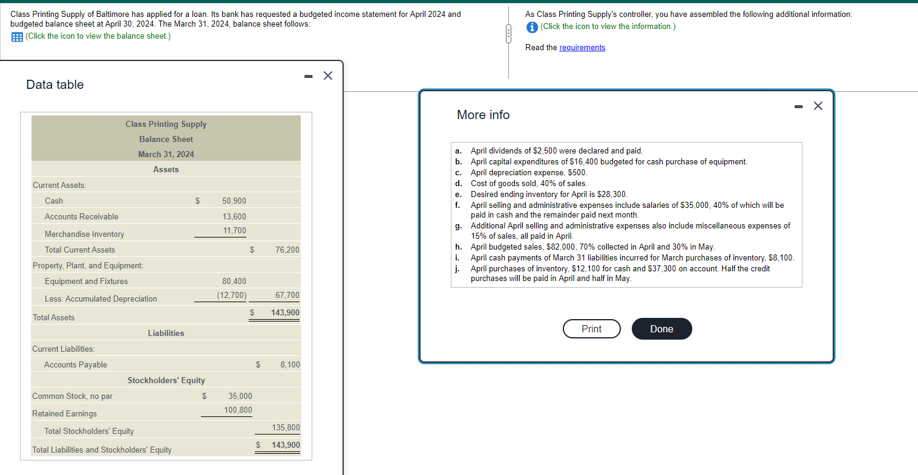918x475 pixels.
Task: Click the pane divider drag handle dots
Action: [508, 34]
